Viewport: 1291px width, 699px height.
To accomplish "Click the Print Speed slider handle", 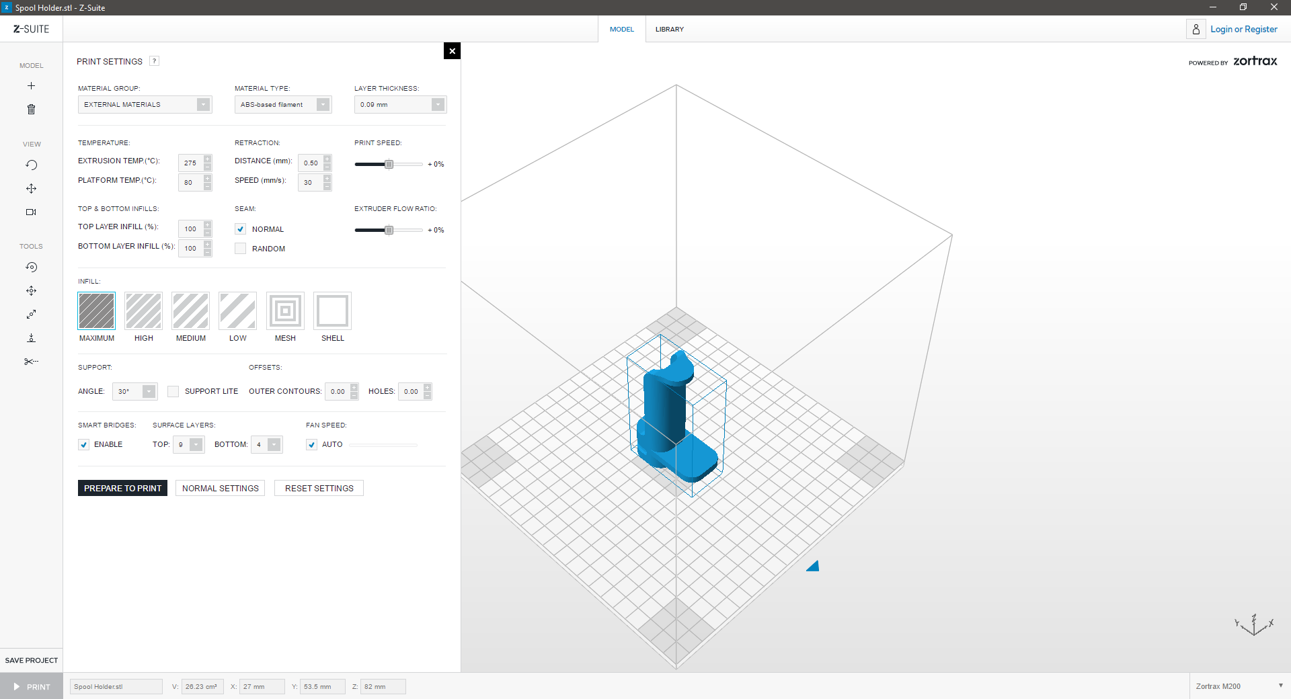I will 389,165.
